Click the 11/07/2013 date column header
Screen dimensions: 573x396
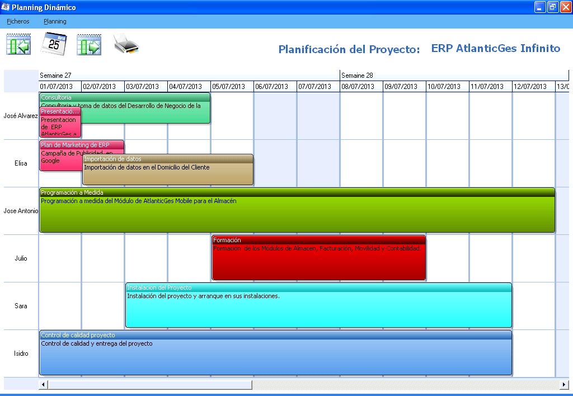point(491,86)
